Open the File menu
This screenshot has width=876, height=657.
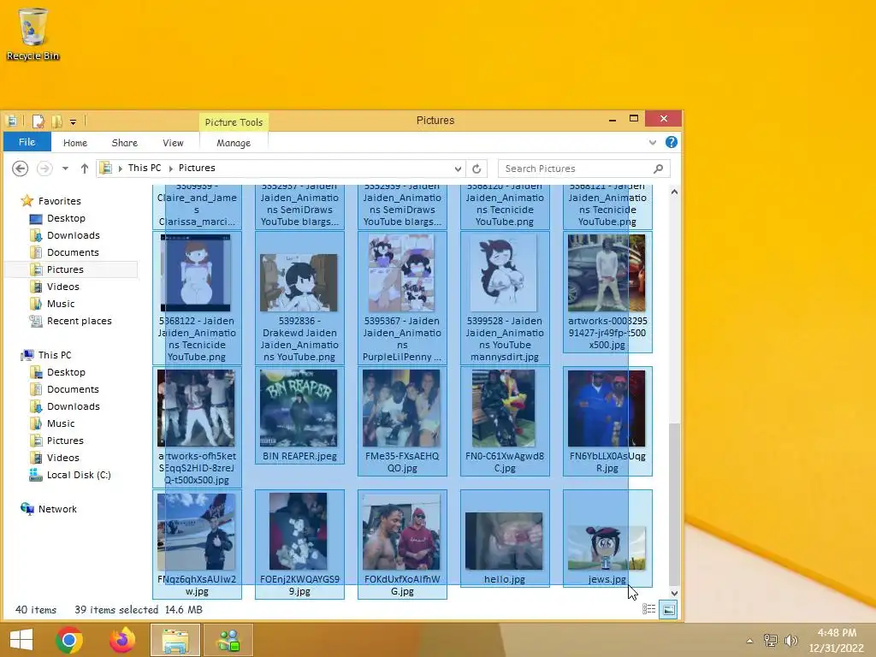pos(27,142)
